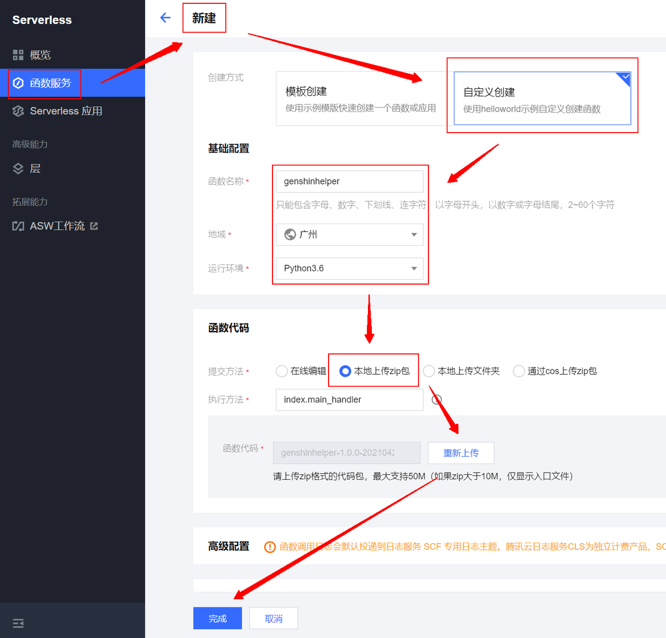666x638 pixels.
Task: Select the 本地上传zip包 radio option
Action: [x=345, y=371]
